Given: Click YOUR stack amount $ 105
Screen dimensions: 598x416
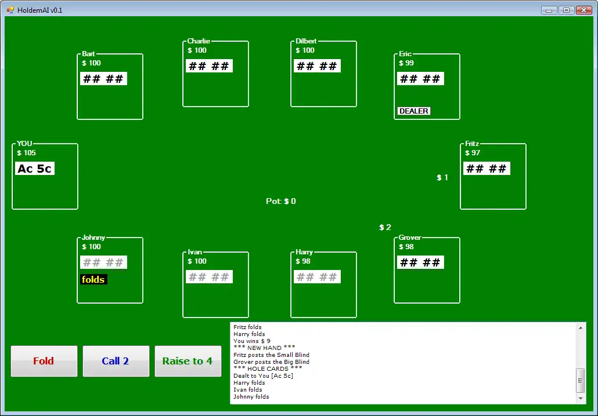Looking at the screenshot, I should 26,152.
